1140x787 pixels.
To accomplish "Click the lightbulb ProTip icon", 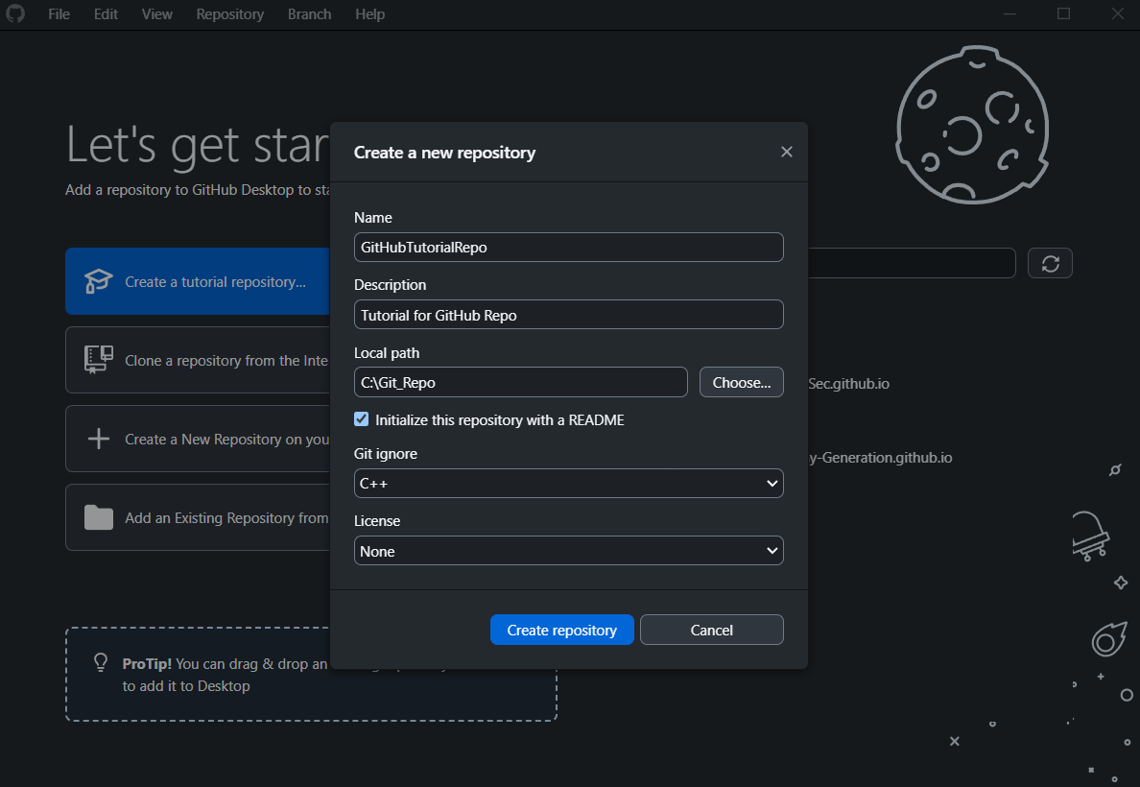I will click(101, 662).
